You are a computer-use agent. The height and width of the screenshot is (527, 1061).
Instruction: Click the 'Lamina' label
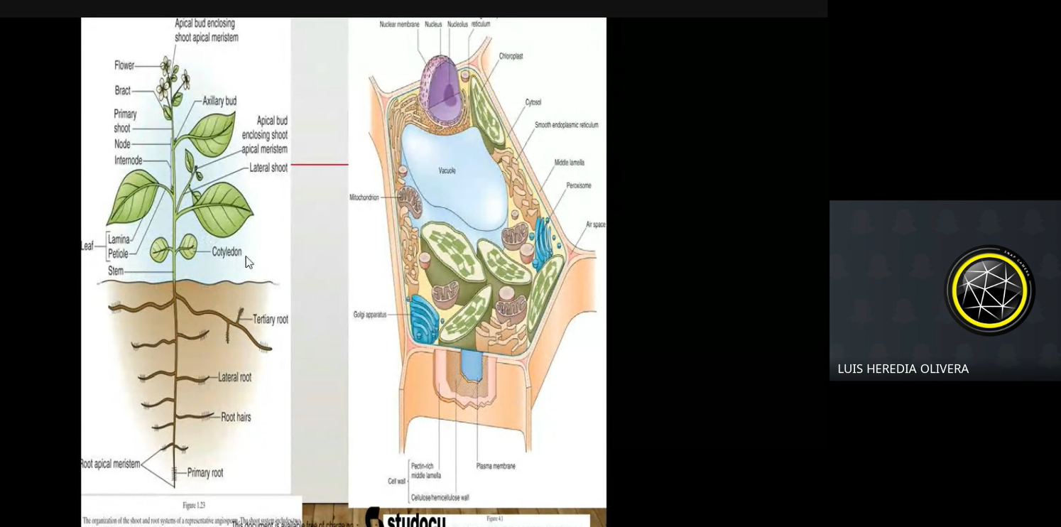pos(119,240)
